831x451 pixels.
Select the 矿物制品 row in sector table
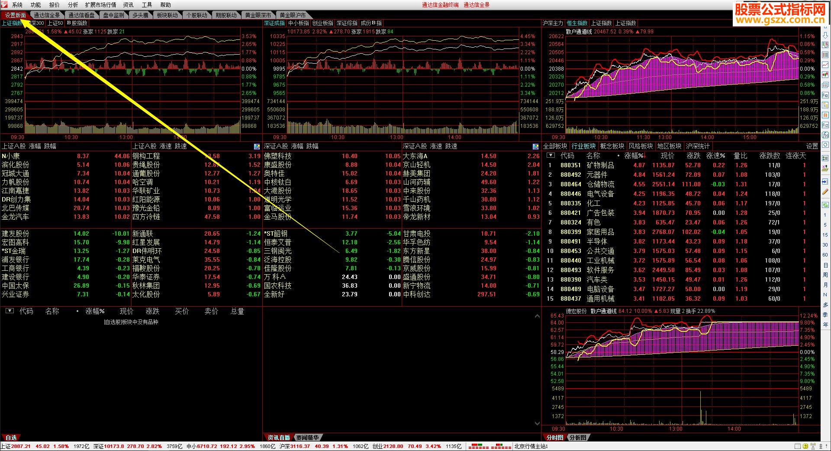point(681,165)
